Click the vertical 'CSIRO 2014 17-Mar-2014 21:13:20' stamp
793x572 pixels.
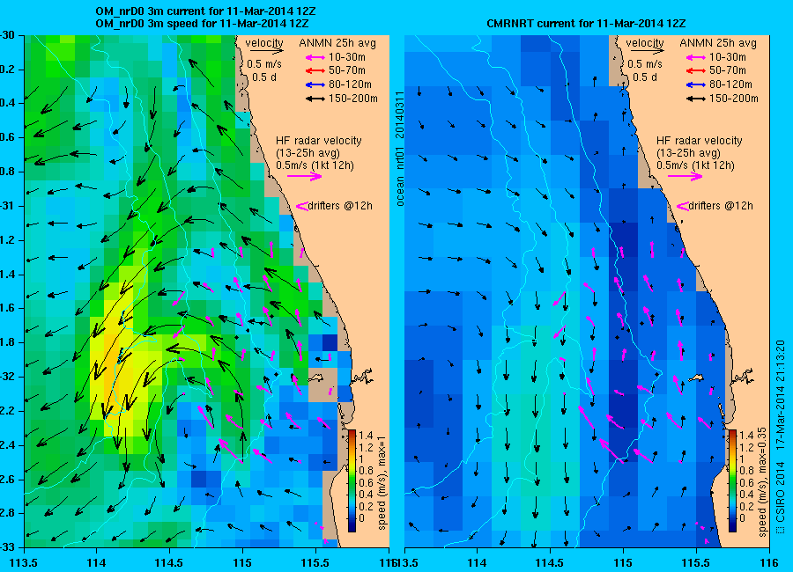780,436
